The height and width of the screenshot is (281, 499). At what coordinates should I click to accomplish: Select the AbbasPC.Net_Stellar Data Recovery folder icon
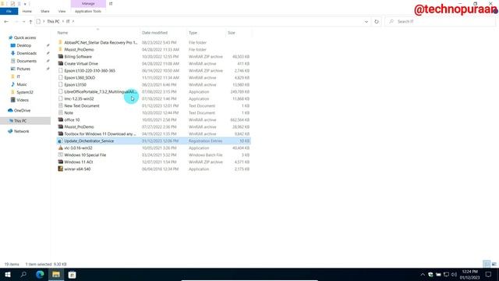point(61,42)
